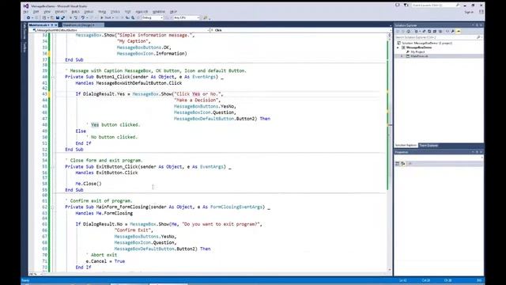Select the My Project tree item
The width and height of the screenshot is (506, 285).
[x=417, y=51]
